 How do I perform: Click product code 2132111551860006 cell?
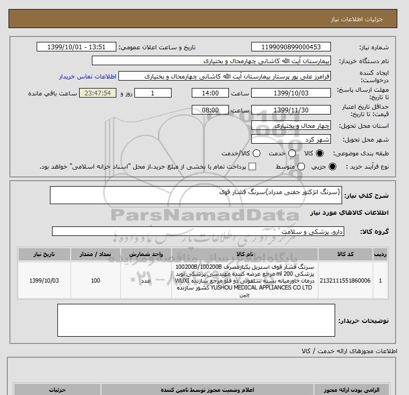click(x=345, y=280)
